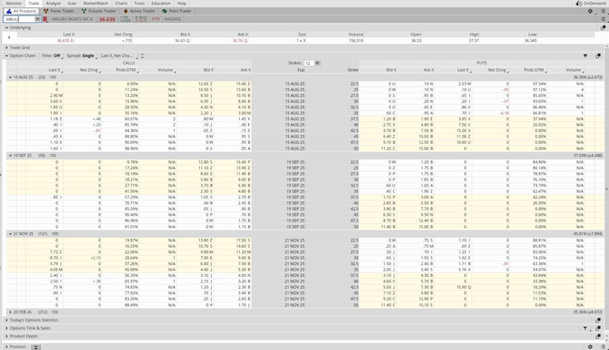Switch to the Analyze tab
609x350 pixels.
pos(53,3)
